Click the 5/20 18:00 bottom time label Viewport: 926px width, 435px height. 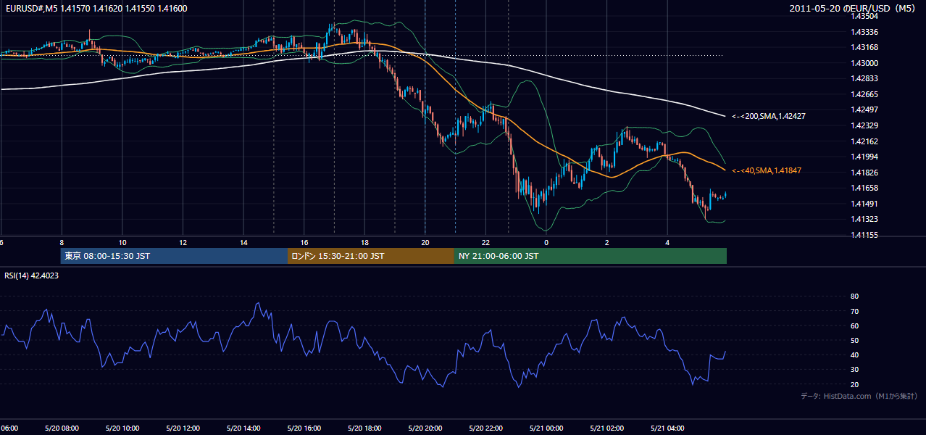pos(365,428)
